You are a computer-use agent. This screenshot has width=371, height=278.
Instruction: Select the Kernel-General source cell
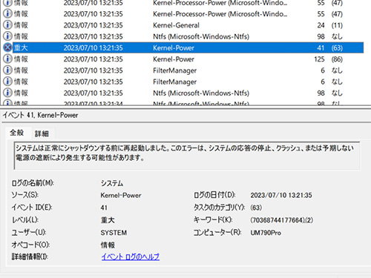tap(176, 25)
